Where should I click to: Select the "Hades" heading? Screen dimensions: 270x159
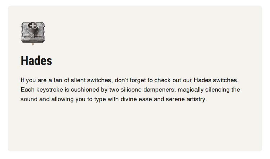coord(36,61)
